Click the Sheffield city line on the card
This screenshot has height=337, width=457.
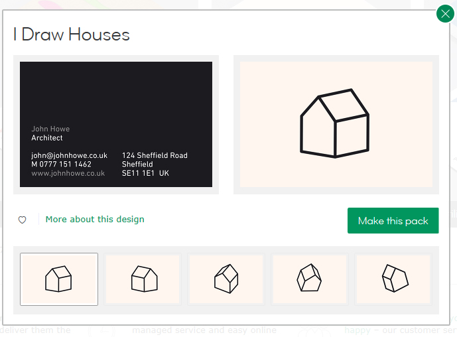pyautogui.click(x=137, y=165)
